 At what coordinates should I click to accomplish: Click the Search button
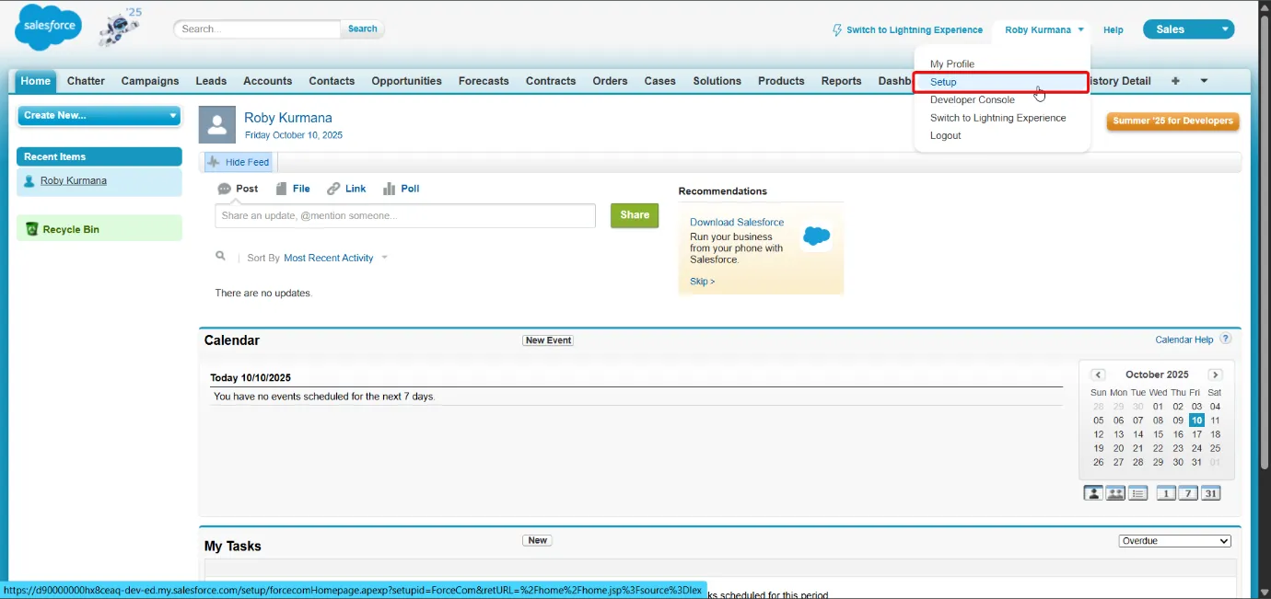tap(363, 29)
